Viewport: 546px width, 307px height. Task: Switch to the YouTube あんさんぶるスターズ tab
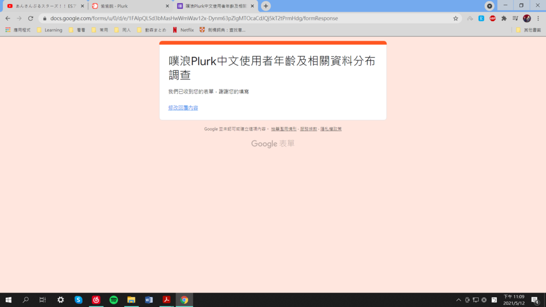point(46,6)
